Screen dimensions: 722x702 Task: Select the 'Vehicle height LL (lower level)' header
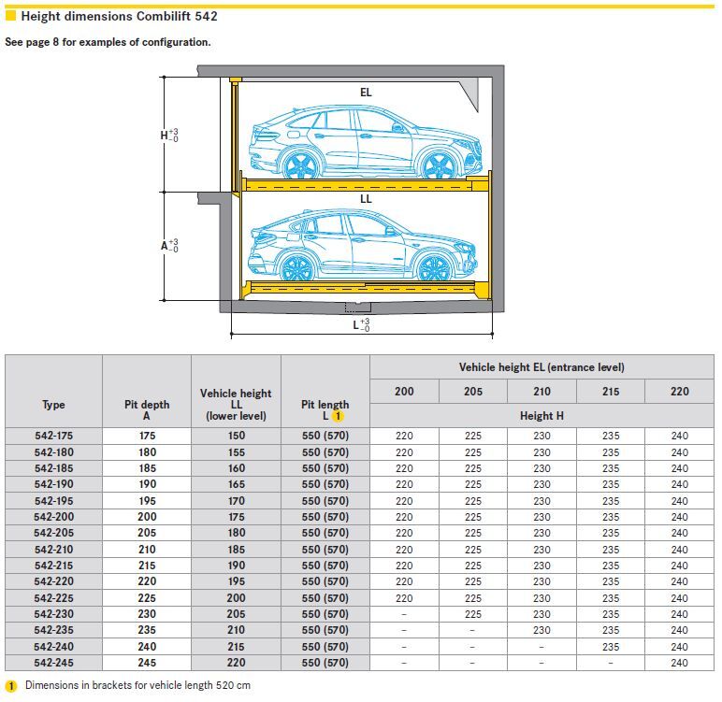pos(236,405)
